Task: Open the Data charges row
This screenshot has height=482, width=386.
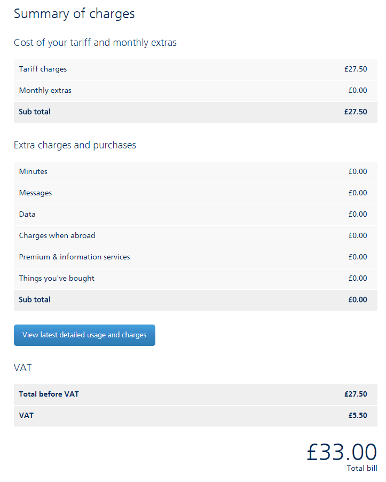Action: click(195, 215)
